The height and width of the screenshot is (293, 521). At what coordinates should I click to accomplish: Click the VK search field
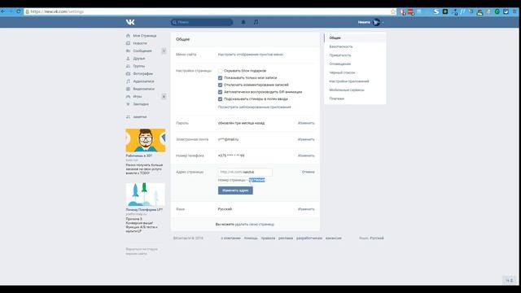[x=202, y=22]
